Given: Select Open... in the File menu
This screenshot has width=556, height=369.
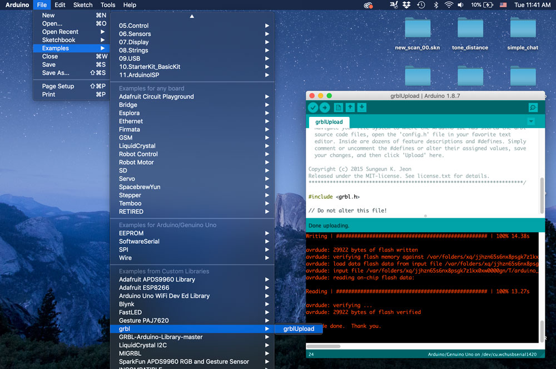Looking at the screenshot, I should [x=71, y=23].
